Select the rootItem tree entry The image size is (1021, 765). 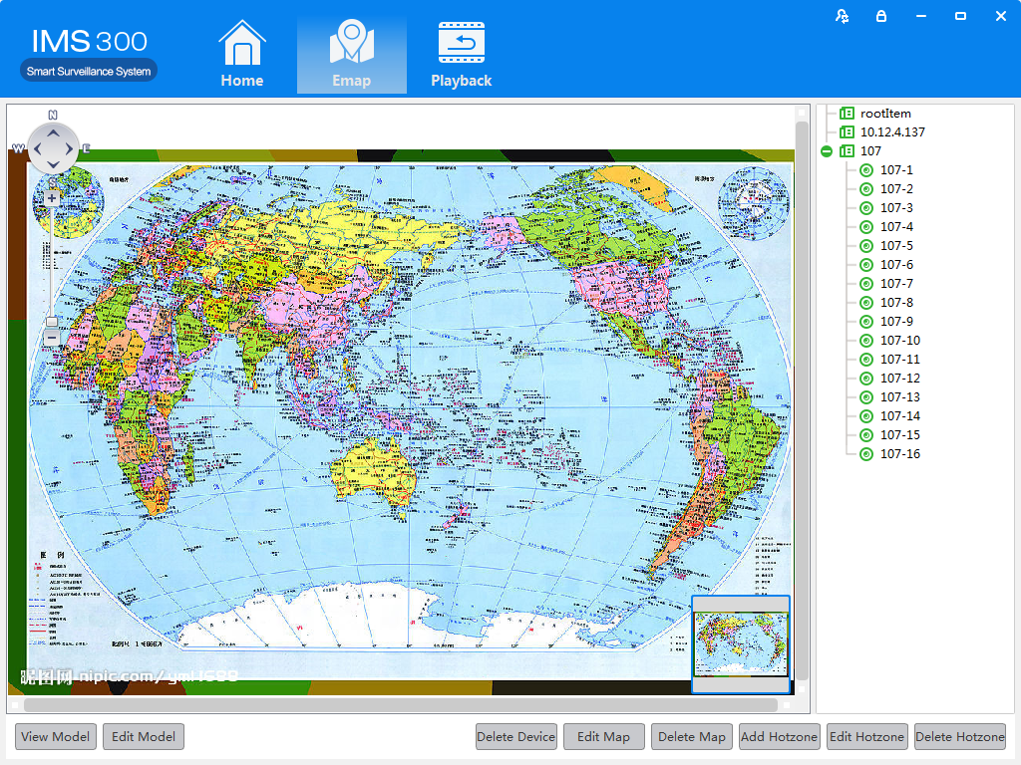885,114
